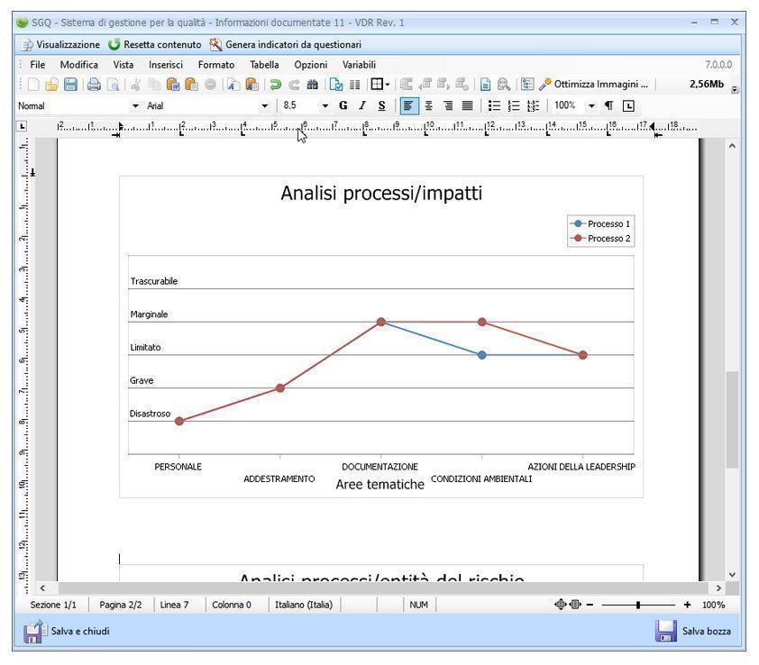This screenshot has width=759, height=665.
Task: Click the vertical scrollbar thumb
Action: [732, 419]
